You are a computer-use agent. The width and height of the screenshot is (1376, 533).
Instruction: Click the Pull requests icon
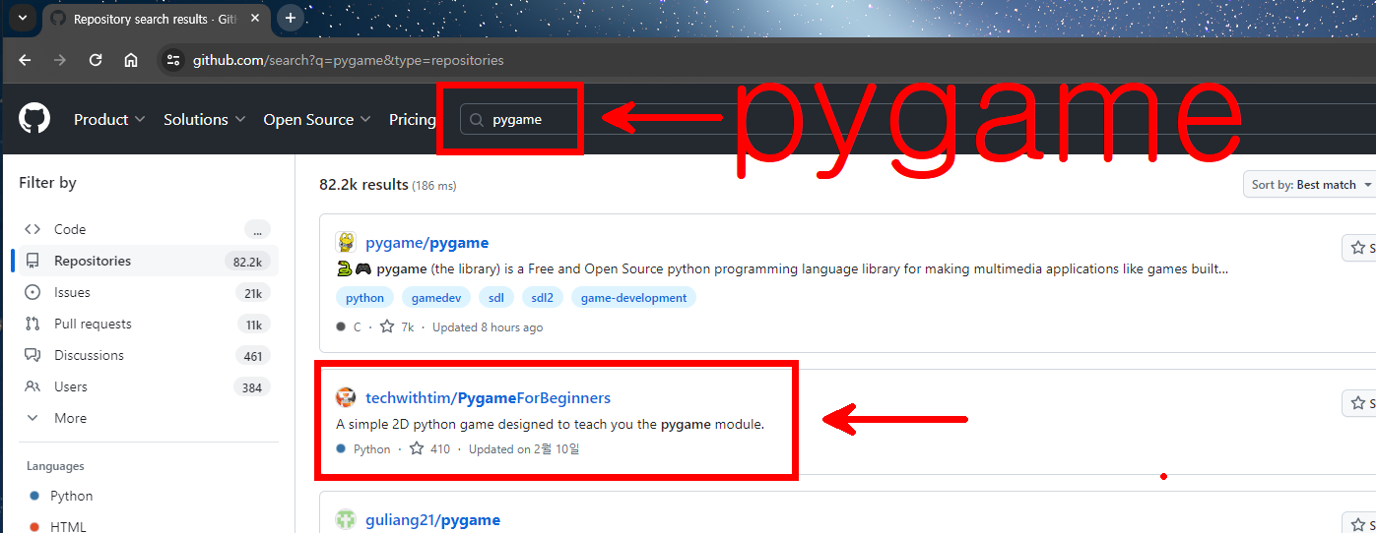pyautogui.click(x=33, y=324)
